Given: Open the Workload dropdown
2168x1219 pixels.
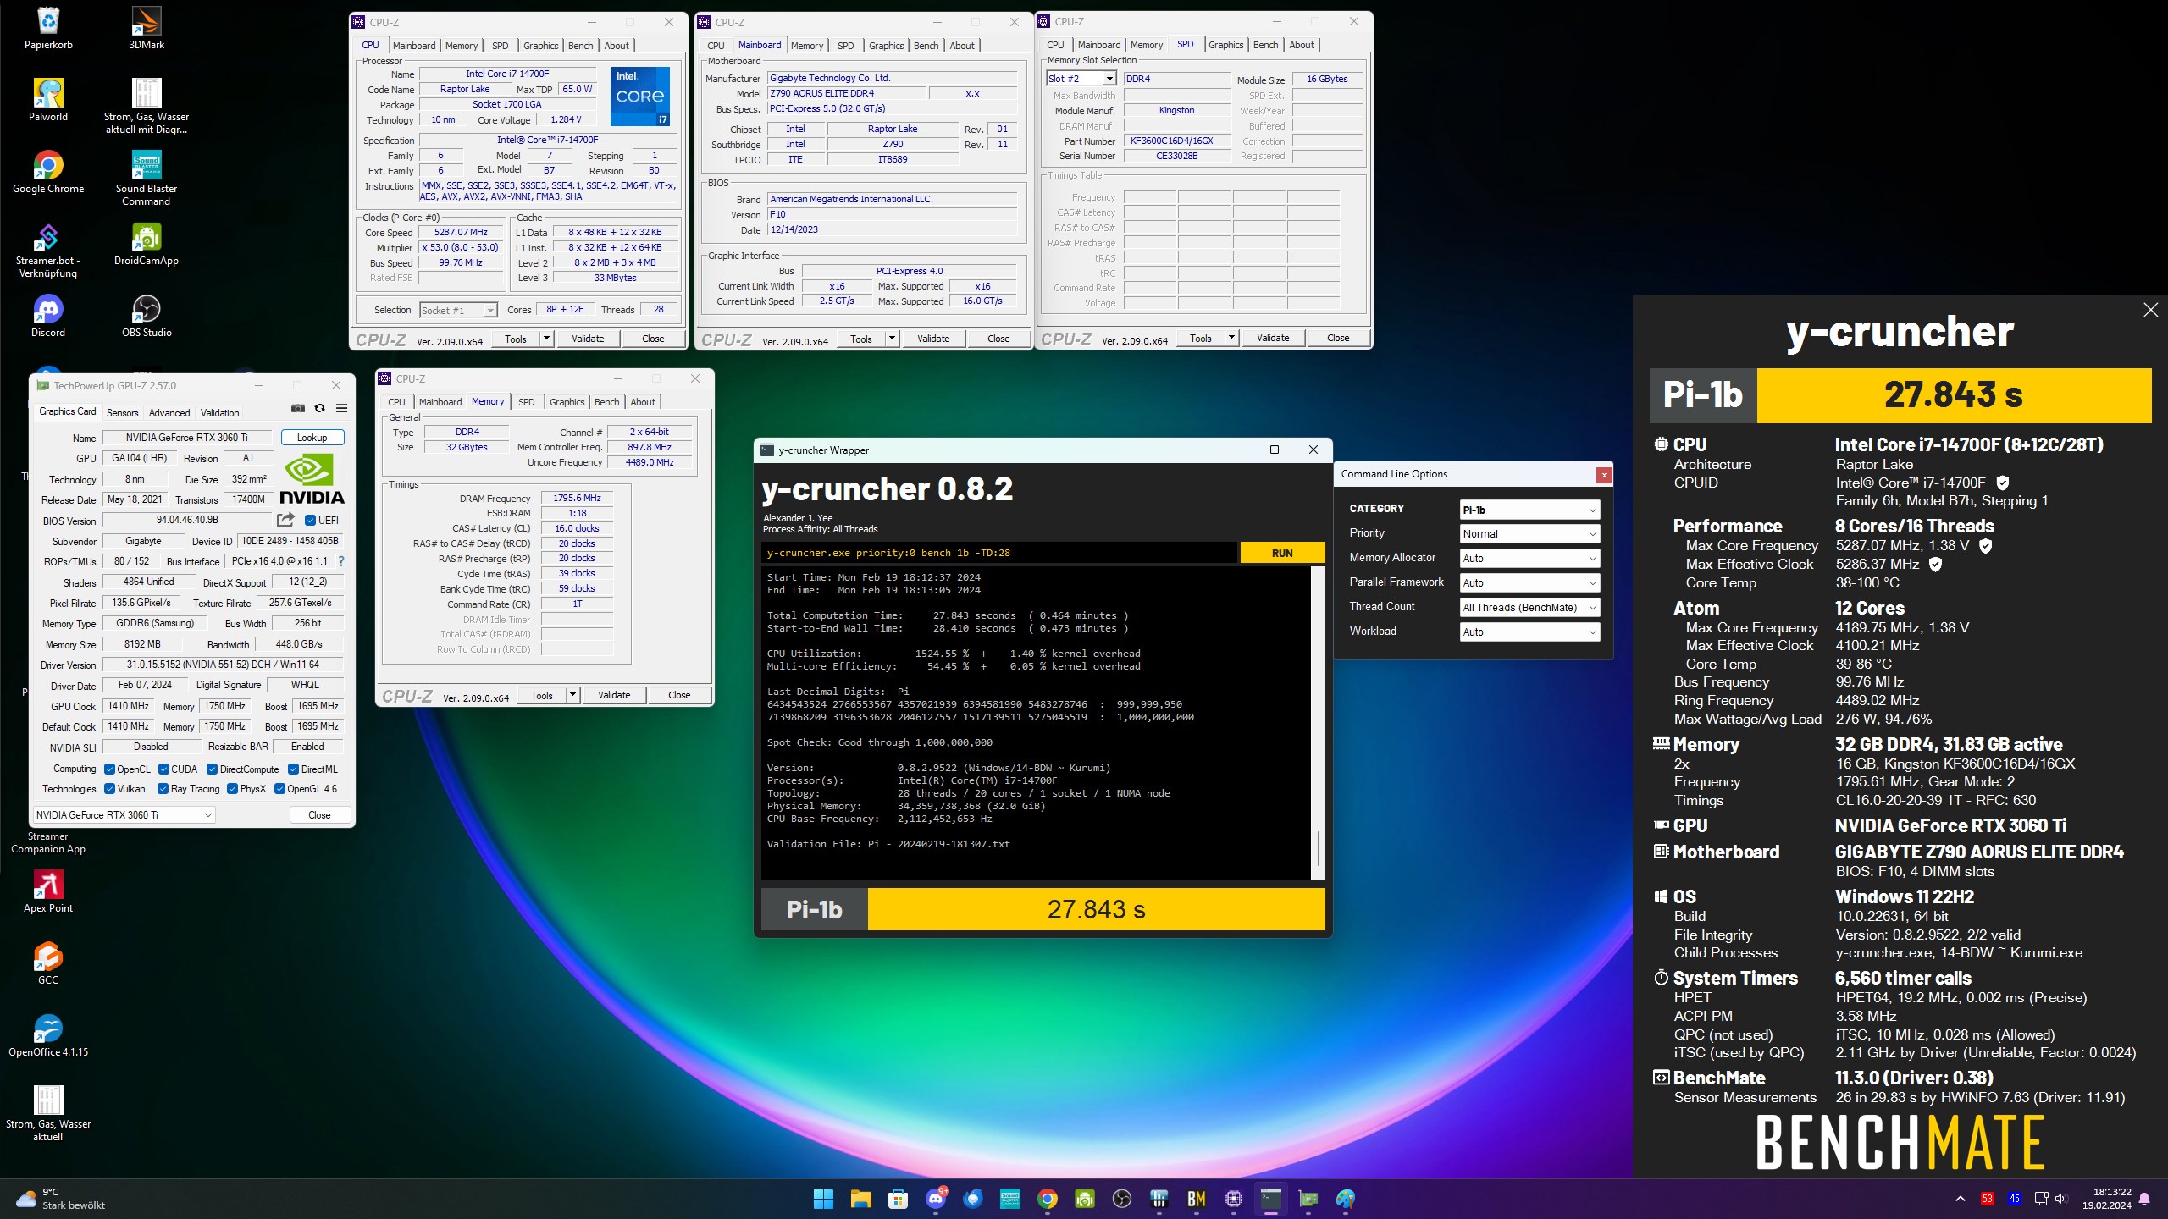Looking at the screenshot, I should pos(1529,632).
